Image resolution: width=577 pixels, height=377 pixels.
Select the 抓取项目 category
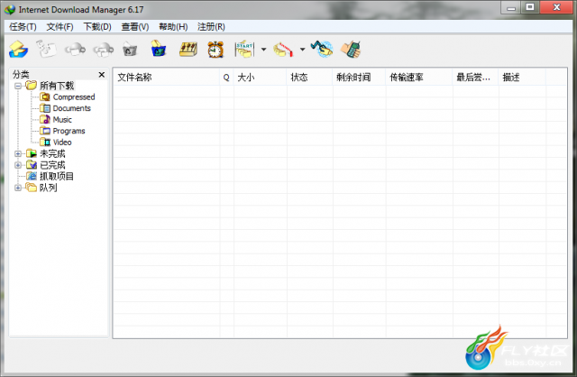[50, 177]
